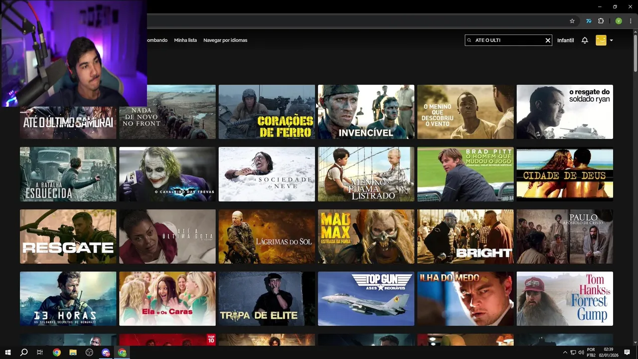Open the green Chrome profile avatar
638x359 pixels.
click(x=619, y=21)
